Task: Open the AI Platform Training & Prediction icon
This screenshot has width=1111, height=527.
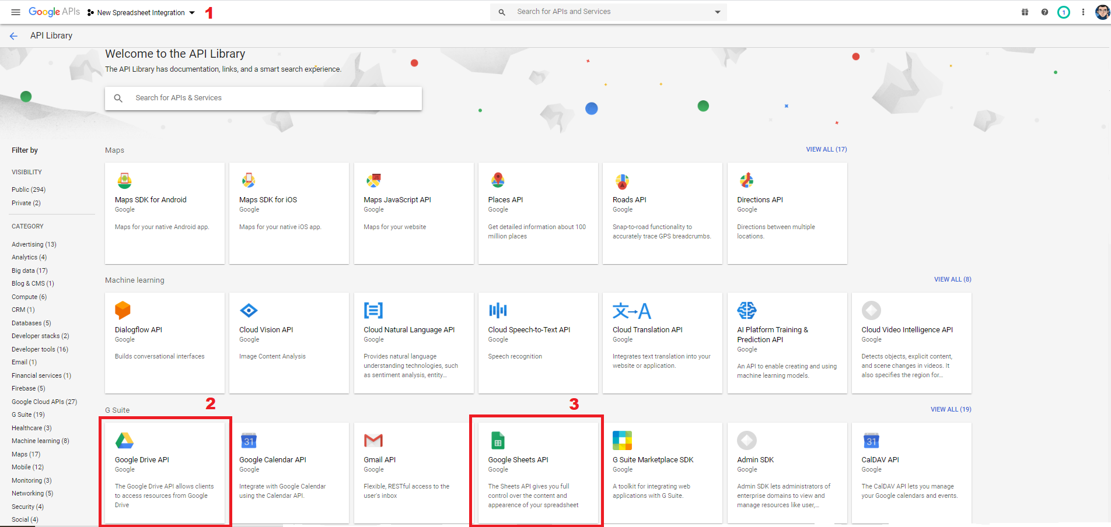Action: tap(747, 310)
